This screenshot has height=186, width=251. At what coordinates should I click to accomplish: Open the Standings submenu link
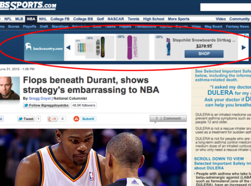point(60,26)
